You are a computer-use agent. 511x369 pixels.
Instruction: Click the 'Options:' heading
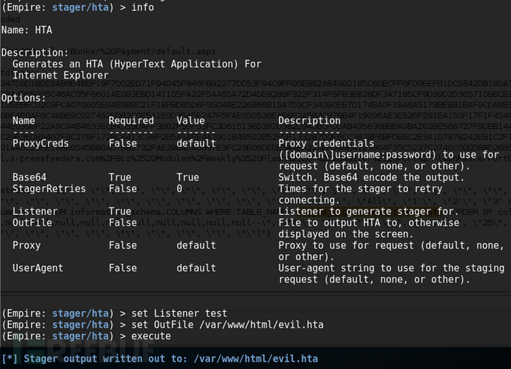point(24,98)
